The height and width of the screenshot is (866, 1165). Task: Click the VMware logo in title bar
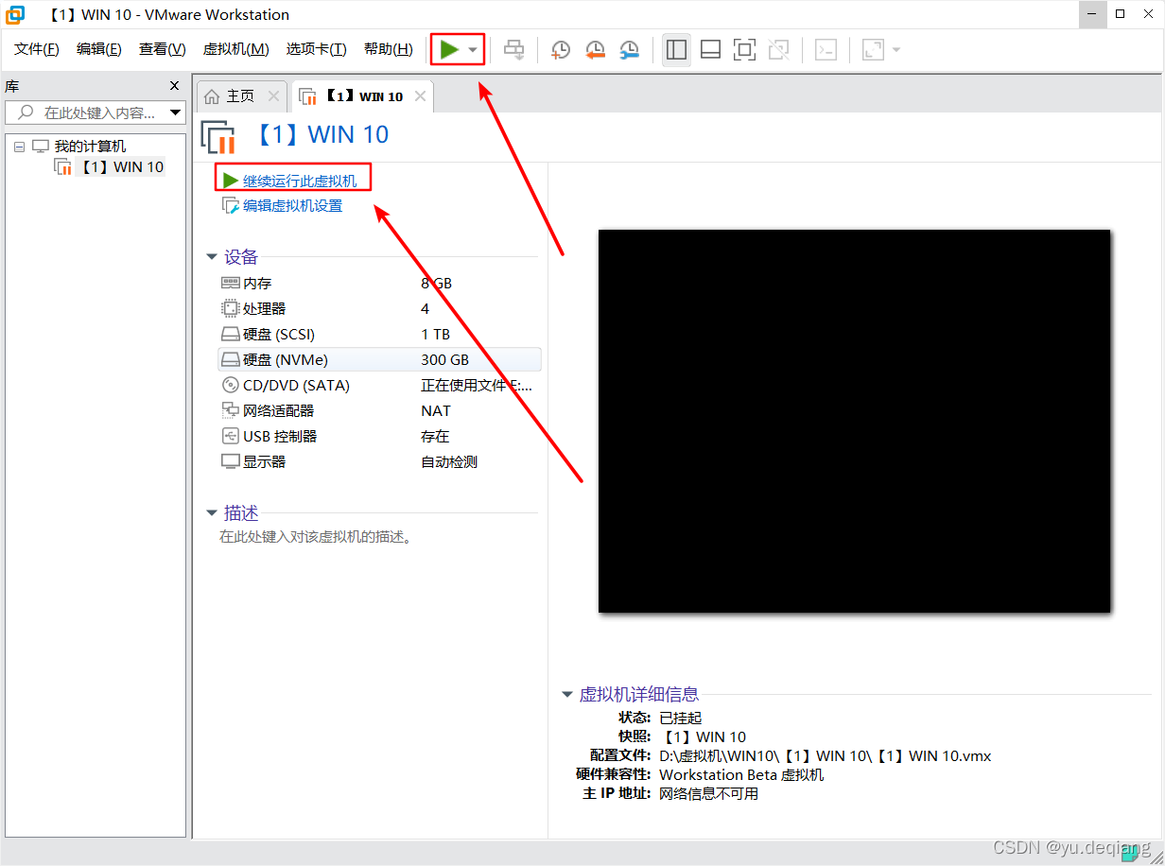16,14
